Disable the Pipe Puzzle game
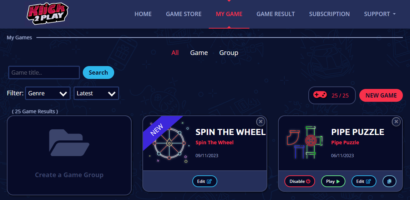Image resolution: width=410 pixels, height=200 pixels. point(300,181)
